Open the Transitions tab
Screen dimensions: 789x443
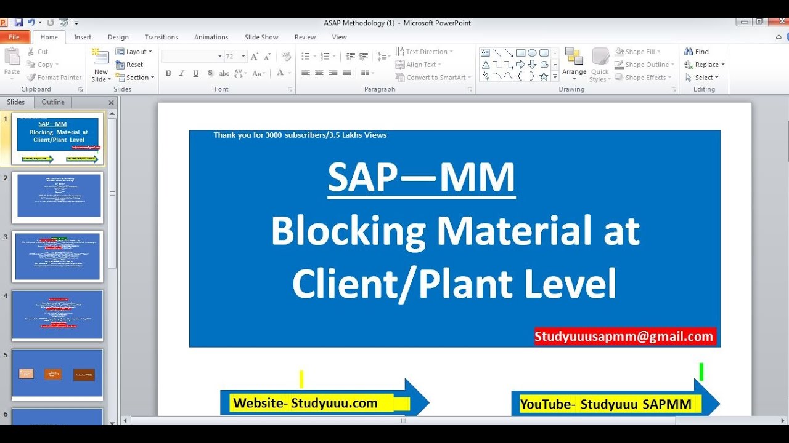(x=161, y=37)
